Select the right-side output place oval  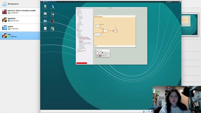[116, 31]
